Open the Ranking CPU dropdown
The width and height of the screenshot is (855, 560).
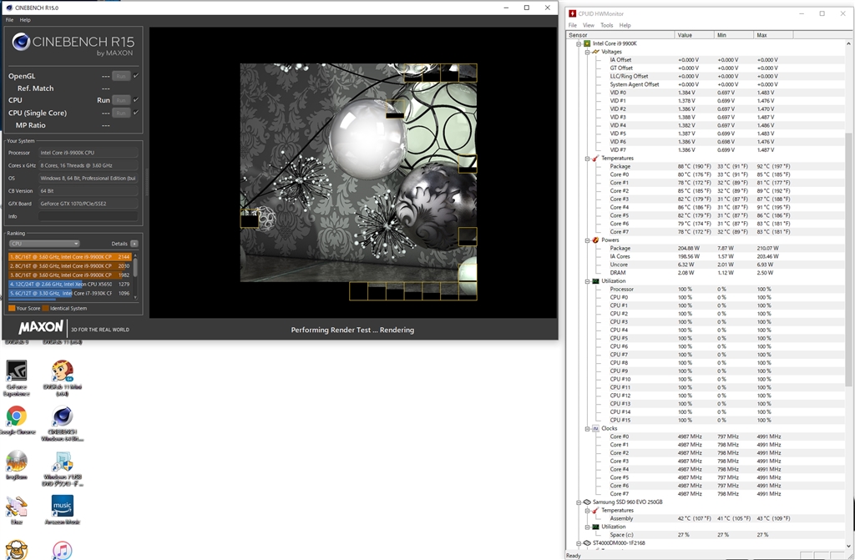(x=43, y=244)
